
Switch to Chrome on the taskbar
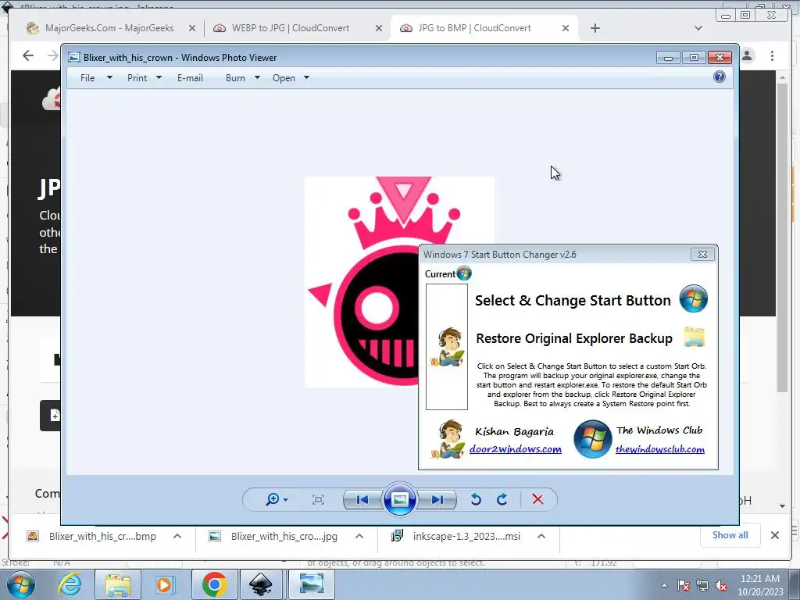point(214,584)
